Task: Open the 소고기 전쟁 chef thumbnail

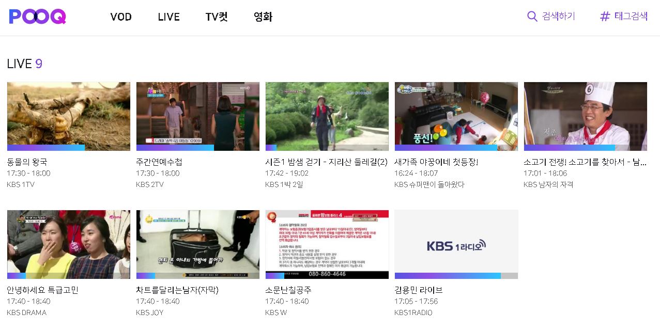Action: click(x=586, y=116)
